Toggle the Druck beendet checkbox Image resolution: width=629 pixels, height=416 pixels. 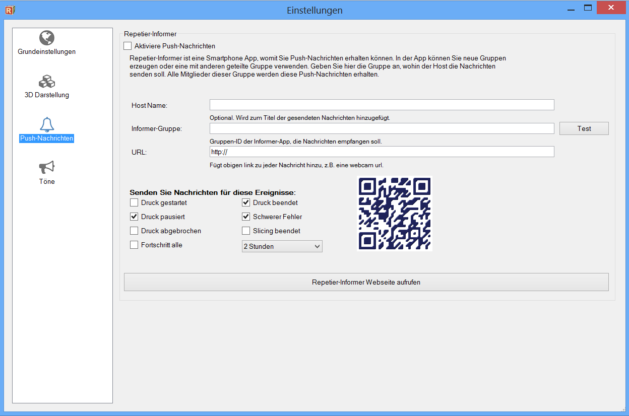(x=246, y=203)
